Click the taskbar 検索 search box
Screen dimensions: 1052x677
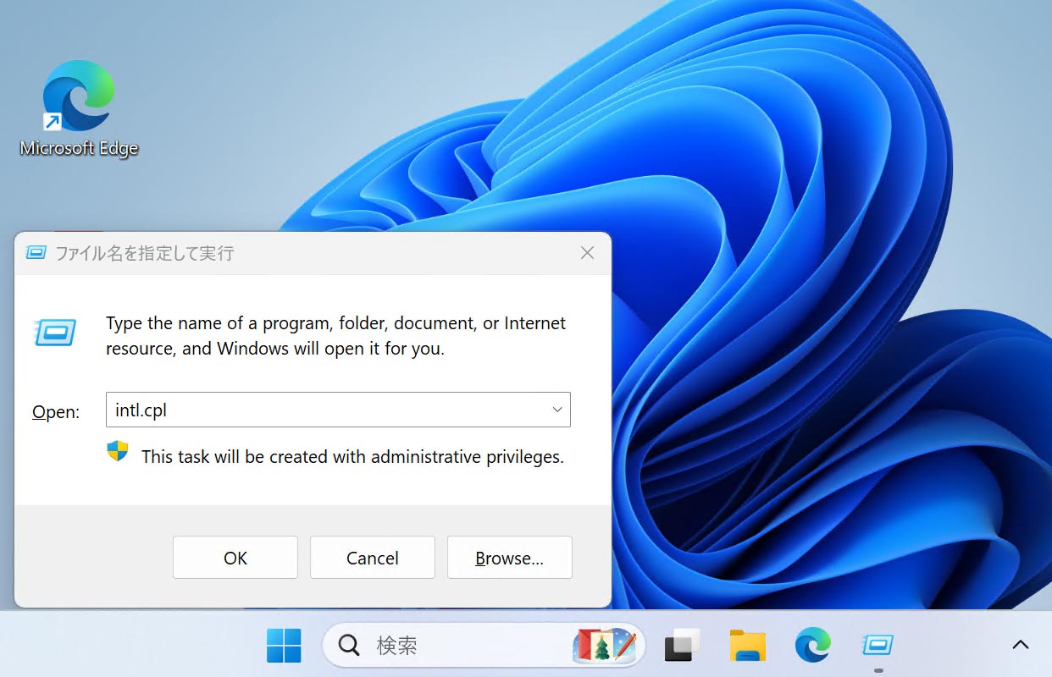[x=457, y=646]
